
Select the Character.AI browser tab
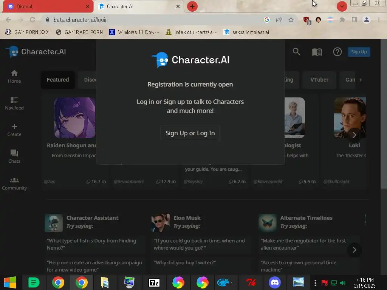pyautogui.click(x=139, y=6)
